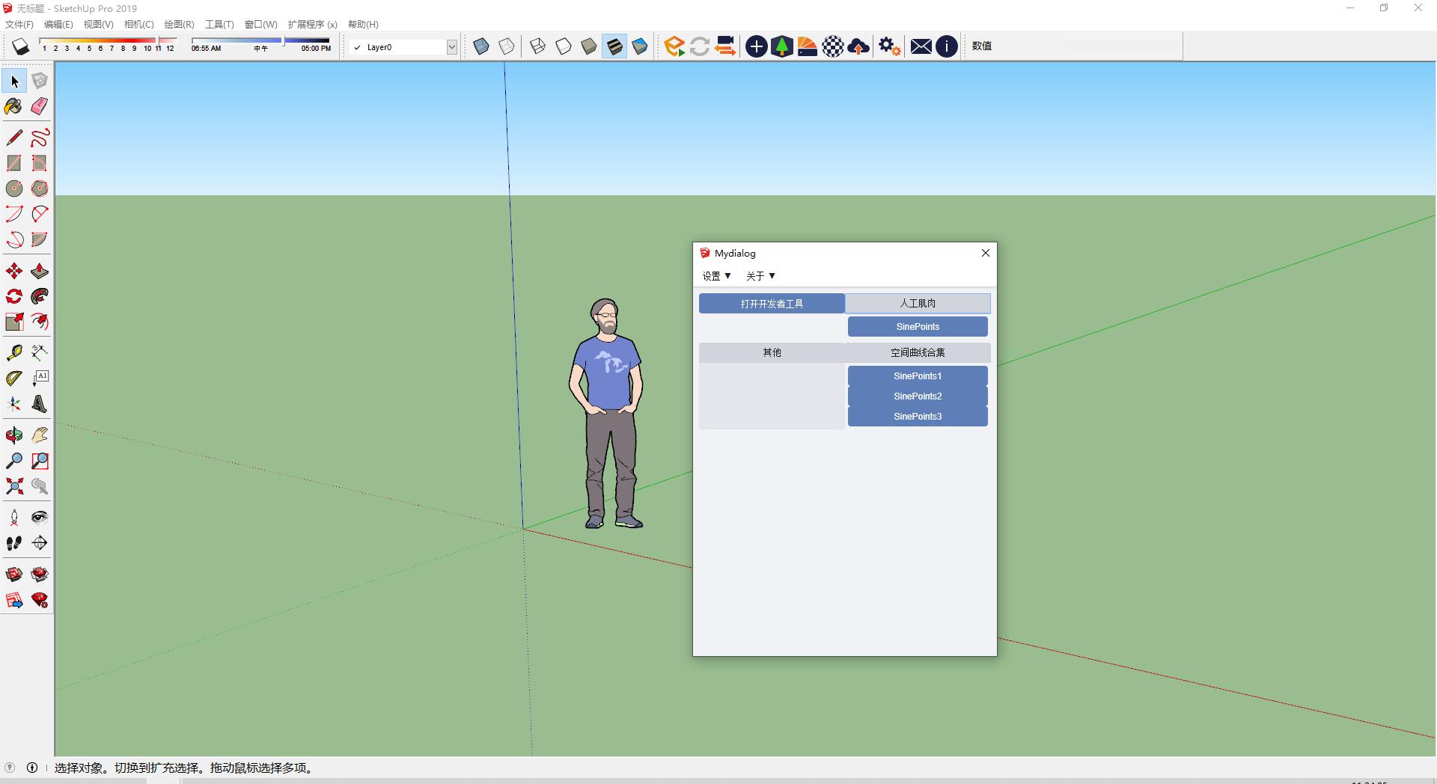Choose the Paint Bucket tool
This screenshot has width=1437, height=784.
(x=14, y=106)
